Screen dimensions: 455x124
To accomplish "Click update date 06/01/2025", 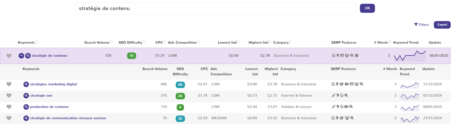I will (x=439, y=55).
